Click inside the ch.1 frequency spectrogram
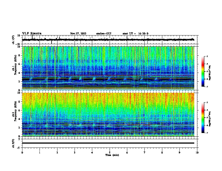Screen dimensions: 222x171 pos(108,68)
